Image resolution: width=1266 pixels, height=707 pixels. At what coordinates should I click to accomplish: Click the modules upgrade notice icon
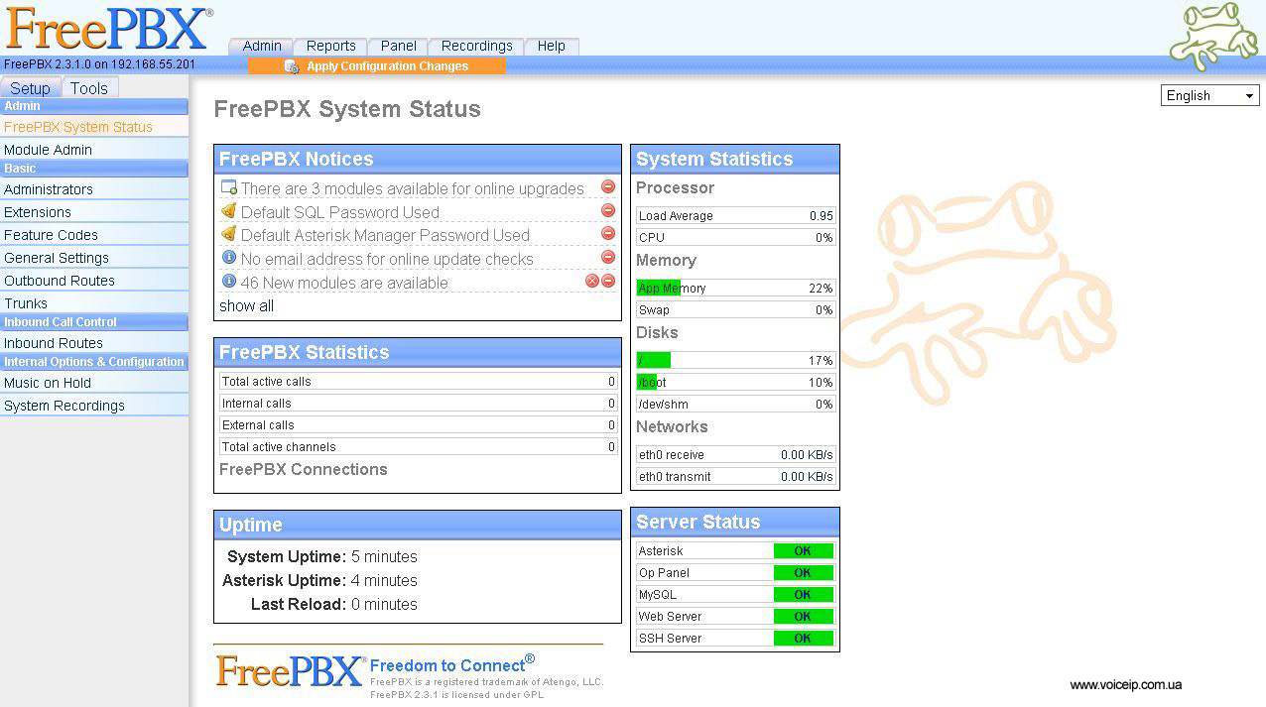(229, 187)
